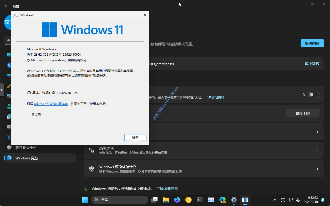The height and width of the screenshot is (206, 330).
Task: Click the 高级选项 gear icon
Action: [92, 150]
